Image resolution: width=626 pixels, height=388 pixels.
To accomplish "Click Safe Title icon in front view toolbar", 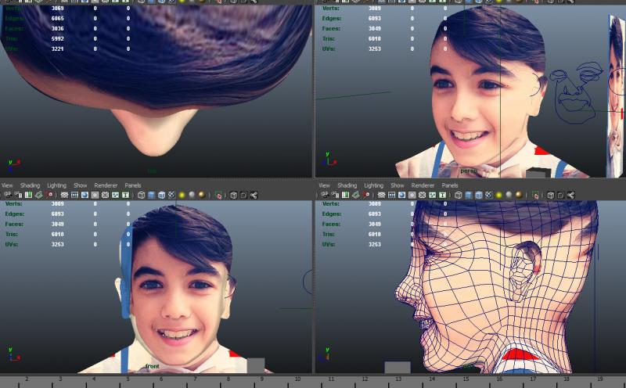I will 125,195.
